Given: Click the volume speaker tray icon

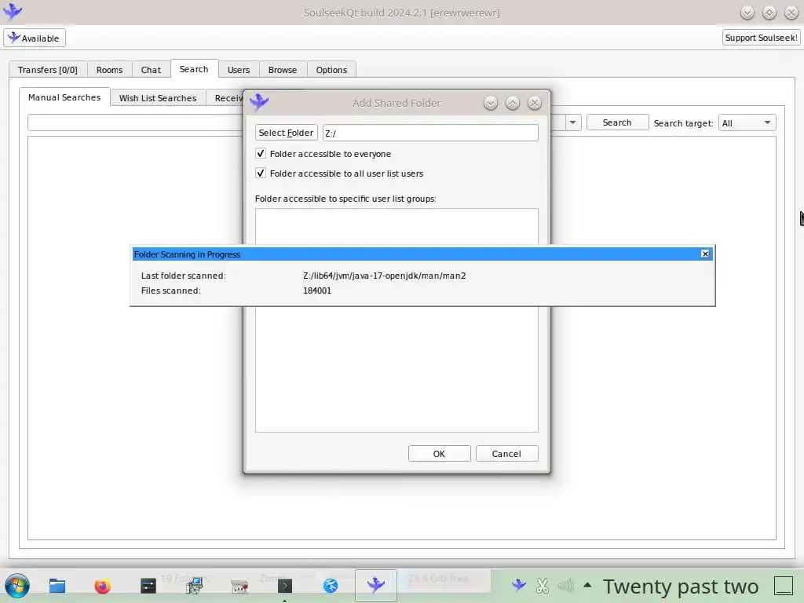Looking at the screenshot, I should [x=565, y=585].
